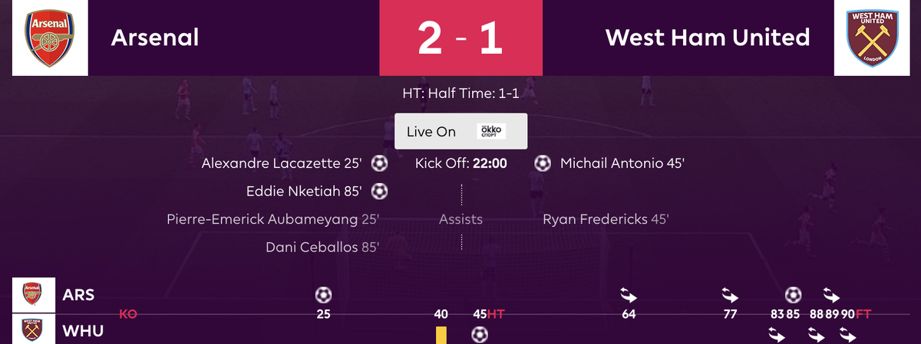Click Arsenal's substitution icon at minute 77
Image resolution: width=921 pixels, height=344 pixels.
[x=730, y=294]
